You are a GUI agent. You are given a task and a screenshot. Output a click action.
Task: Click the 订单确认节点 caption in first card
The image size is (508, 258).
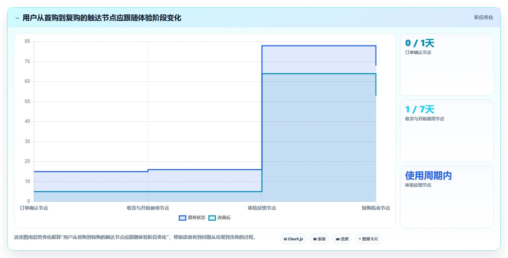click(418, 53)
